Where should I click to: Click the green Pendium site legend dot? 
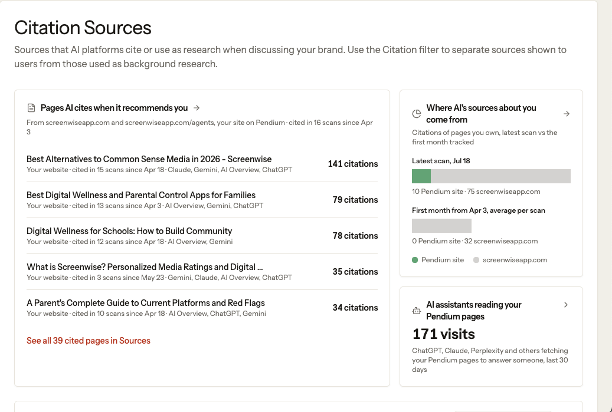415,260
